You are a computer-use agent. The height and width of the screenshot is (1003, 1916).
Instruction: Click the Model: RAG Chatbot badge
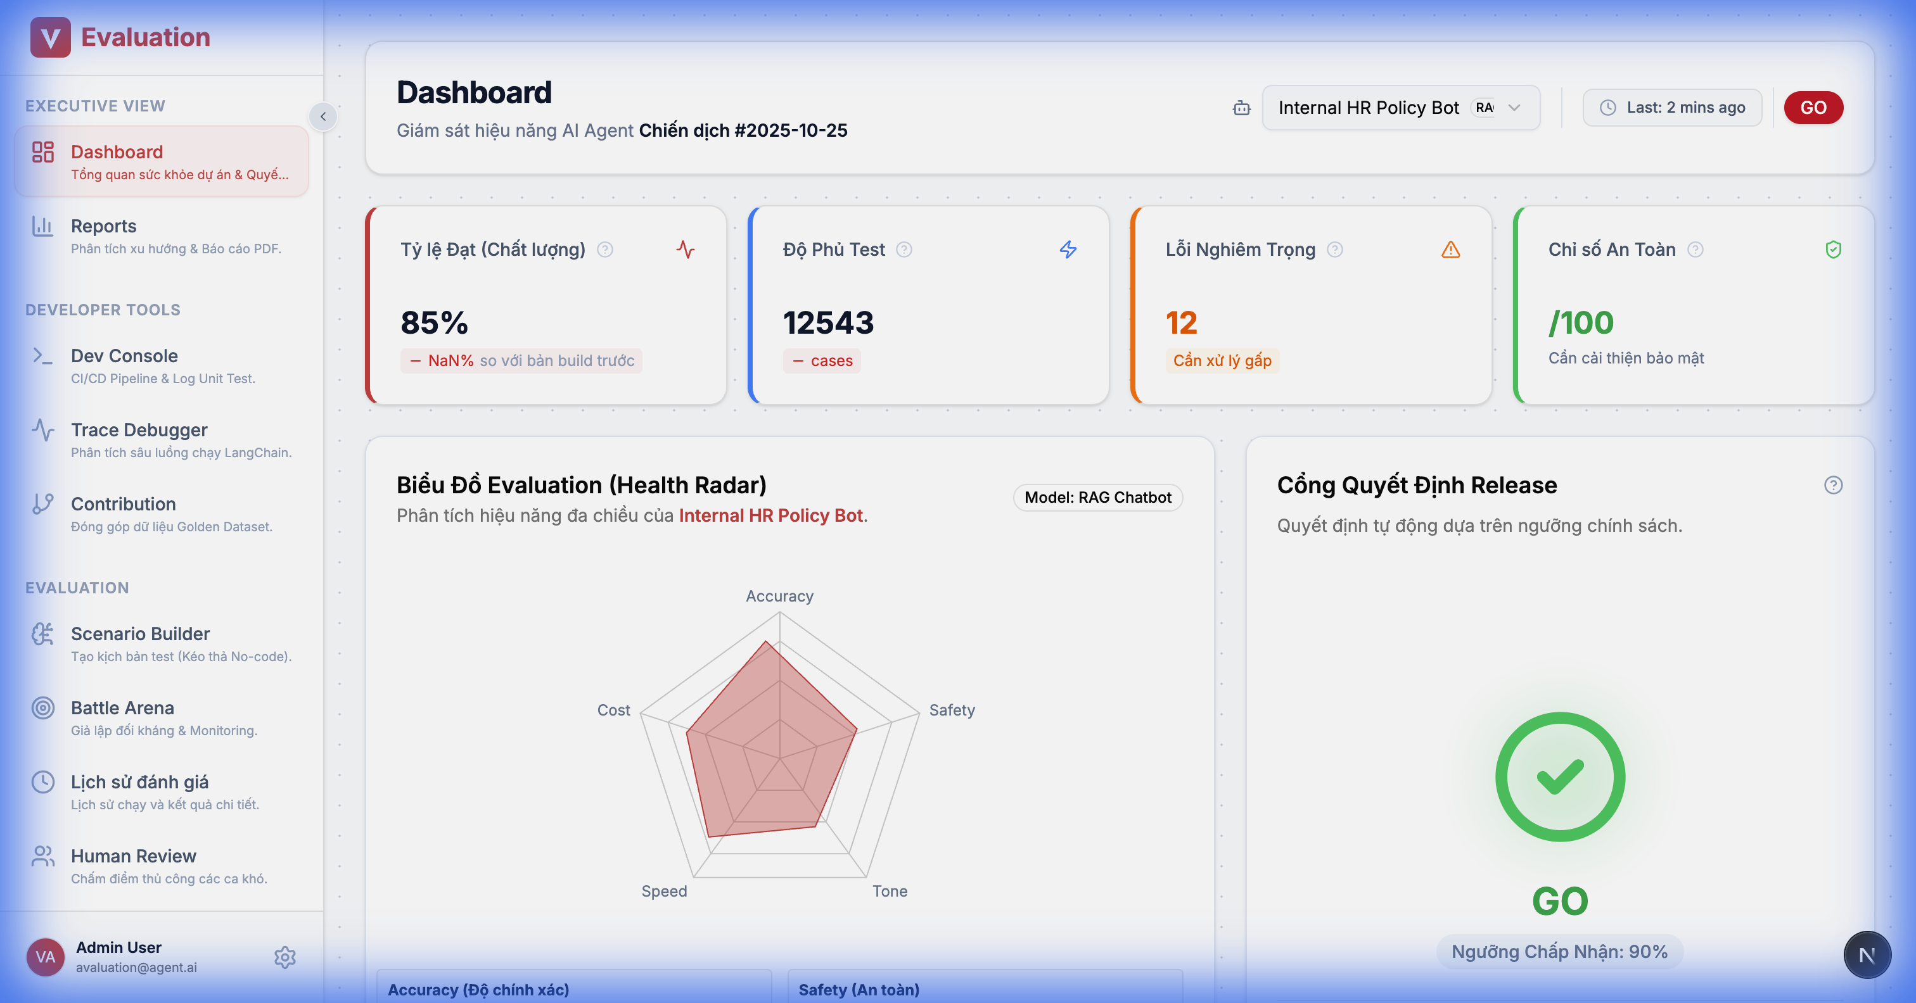1097,498
